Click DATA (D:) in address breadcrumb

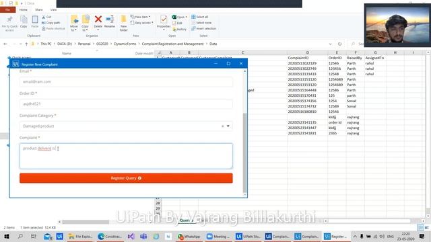pos(65,44)
